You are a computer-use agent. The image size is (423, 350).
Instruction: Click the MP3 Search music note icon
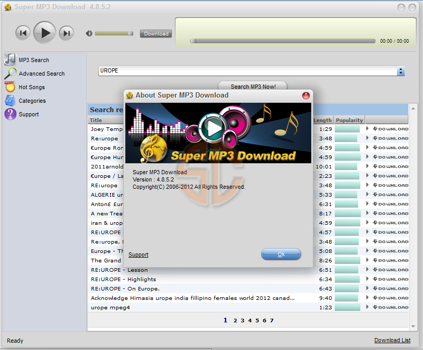(10, 59)
